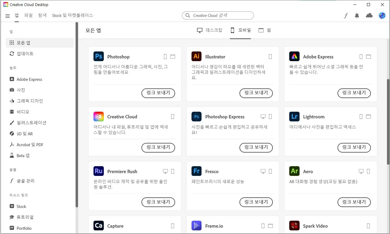
Task: Send link for Adobe Express
Action: [x=354, y=93]
